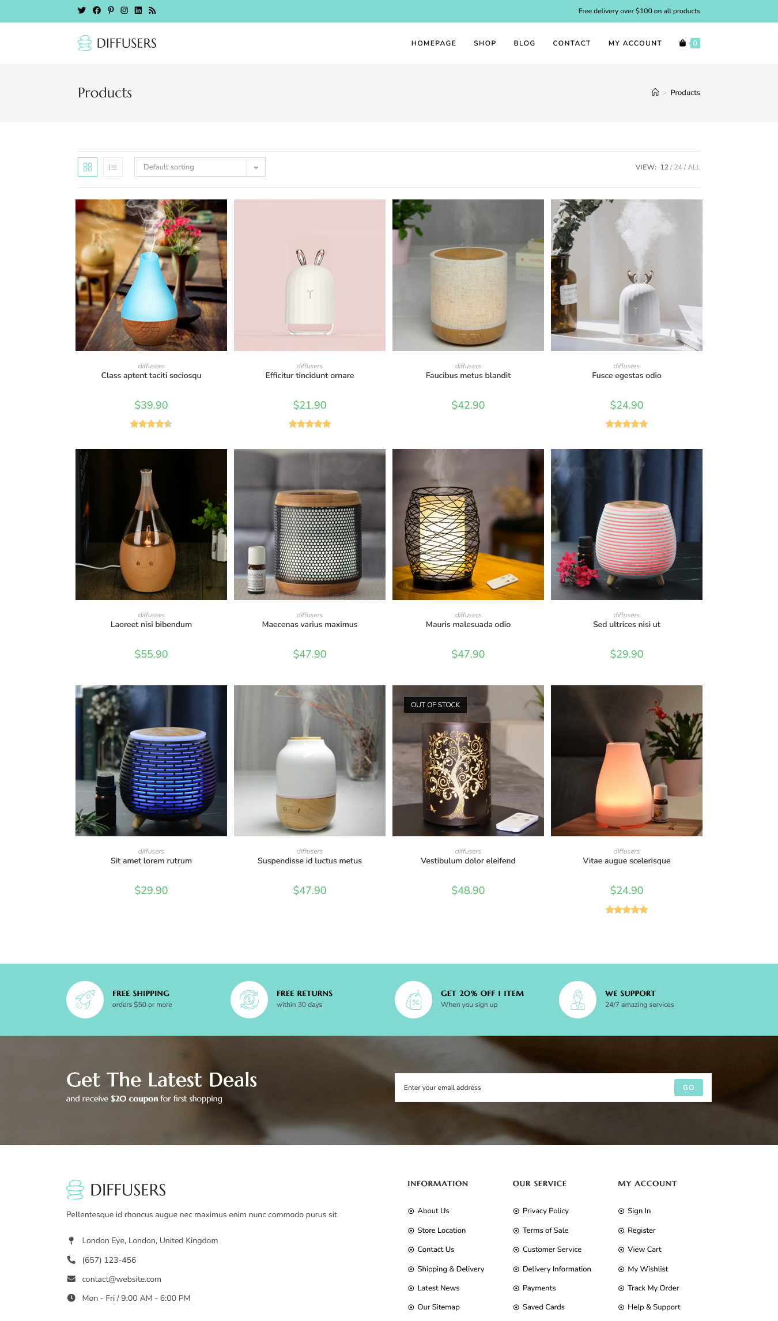Open the RSS feed icon
Screen dimensions: 778x1321
tap(152, 10)
